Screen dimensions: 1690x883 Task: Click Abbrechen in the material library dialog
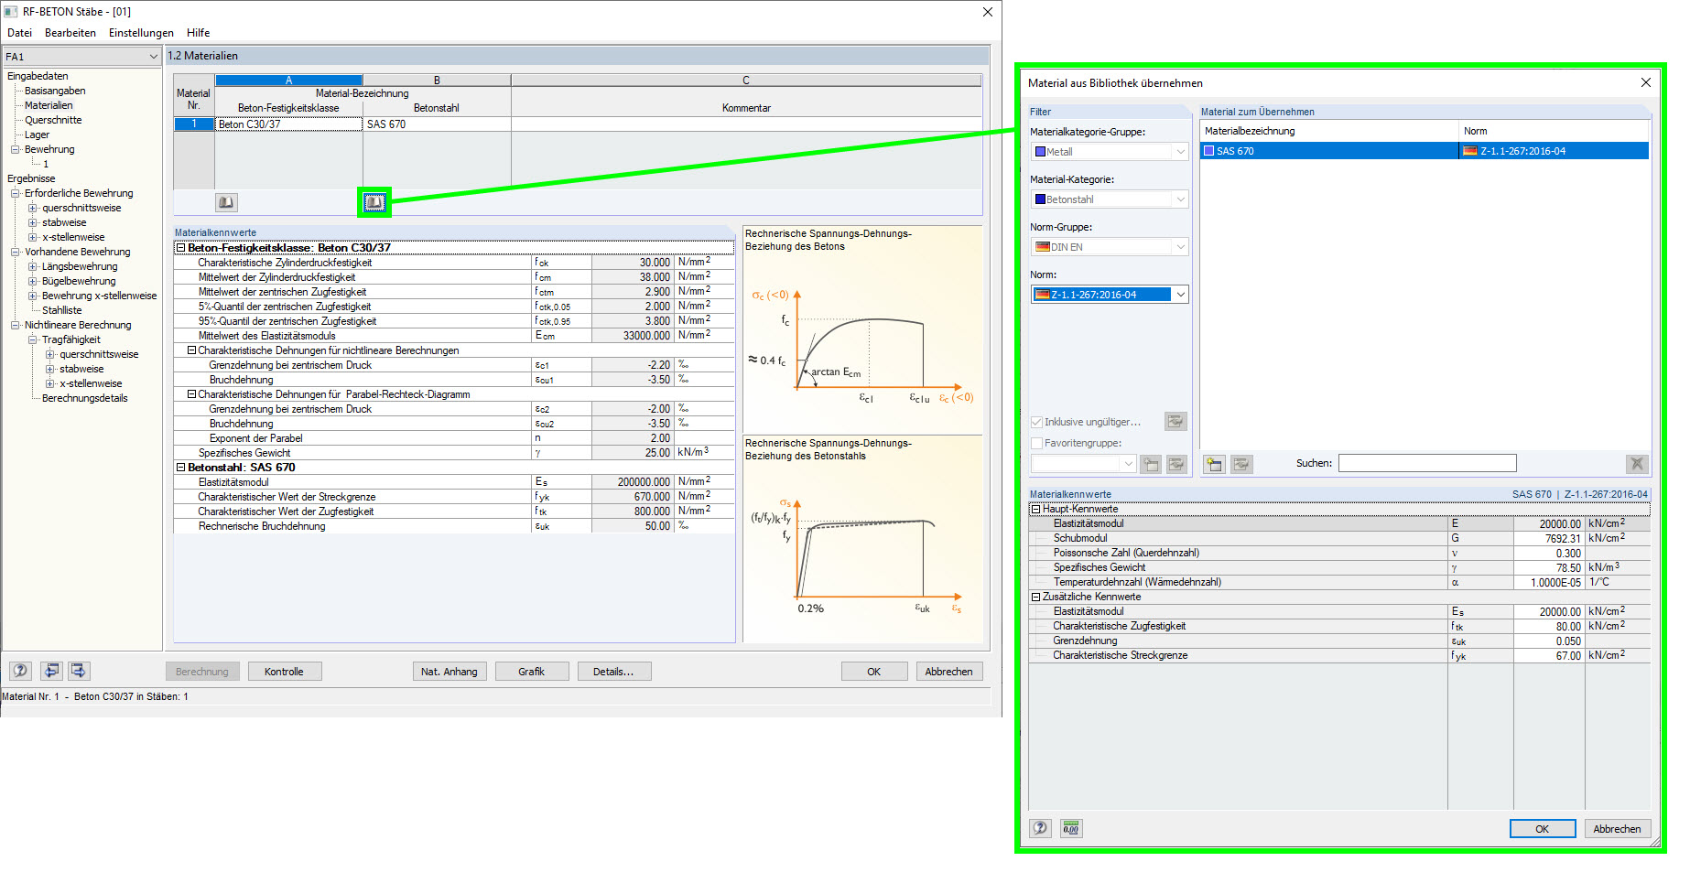coord(1618,829)
